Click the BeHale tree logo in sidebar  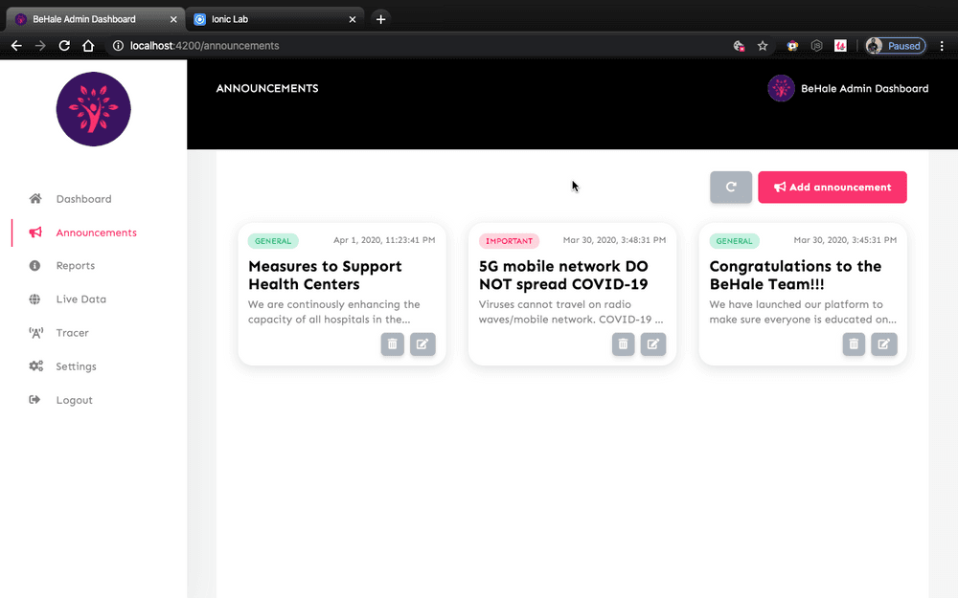[x=93, y=109]
